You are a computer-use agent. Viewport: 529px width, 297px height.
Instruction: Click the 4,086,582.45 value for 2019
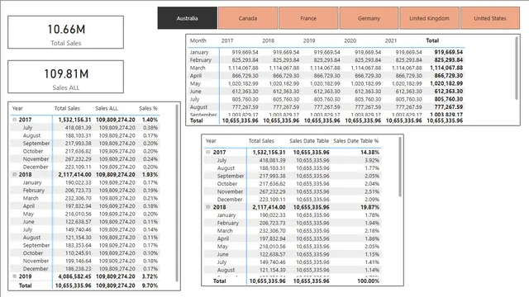pos(74,276)
